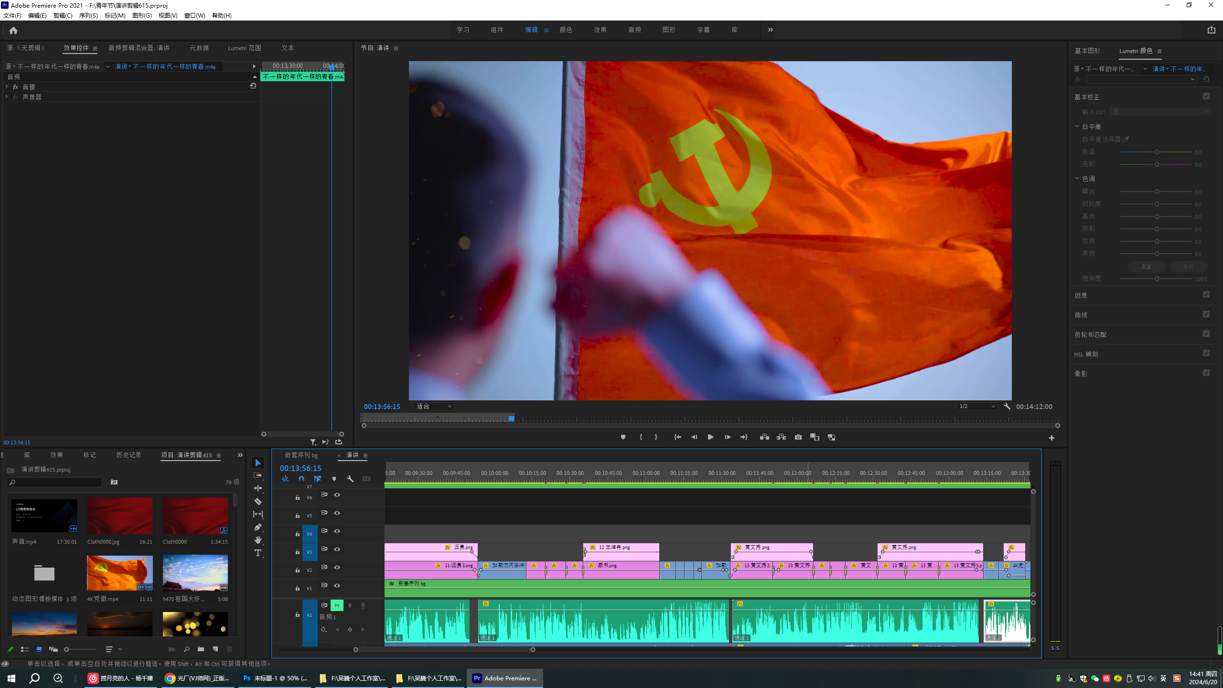Open the 适合 zoom level dropdown
The image size is (1223, 688).
(433, 407)
